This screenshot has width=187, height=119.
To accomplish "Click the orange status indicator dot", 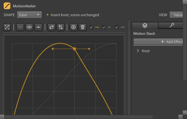I will point(48,15).
